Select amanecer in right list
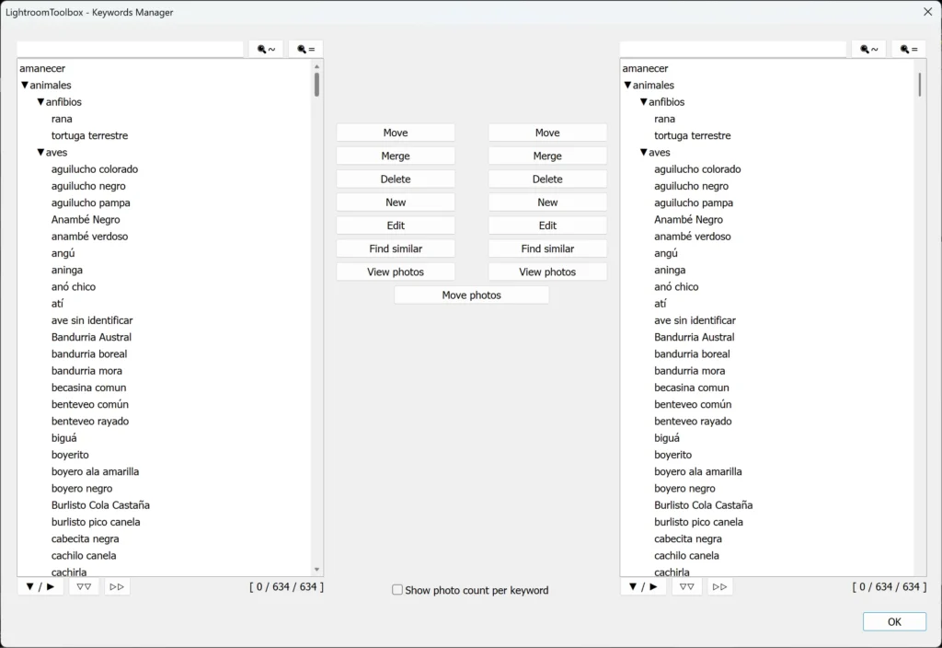This screenshot has width=942, height=648. coord(645,68)
